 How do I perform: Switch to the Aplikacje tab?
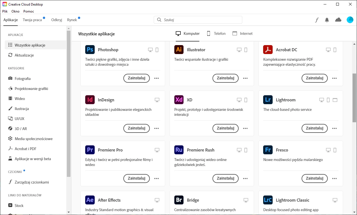pyautogui.click(x=11, y=20)
